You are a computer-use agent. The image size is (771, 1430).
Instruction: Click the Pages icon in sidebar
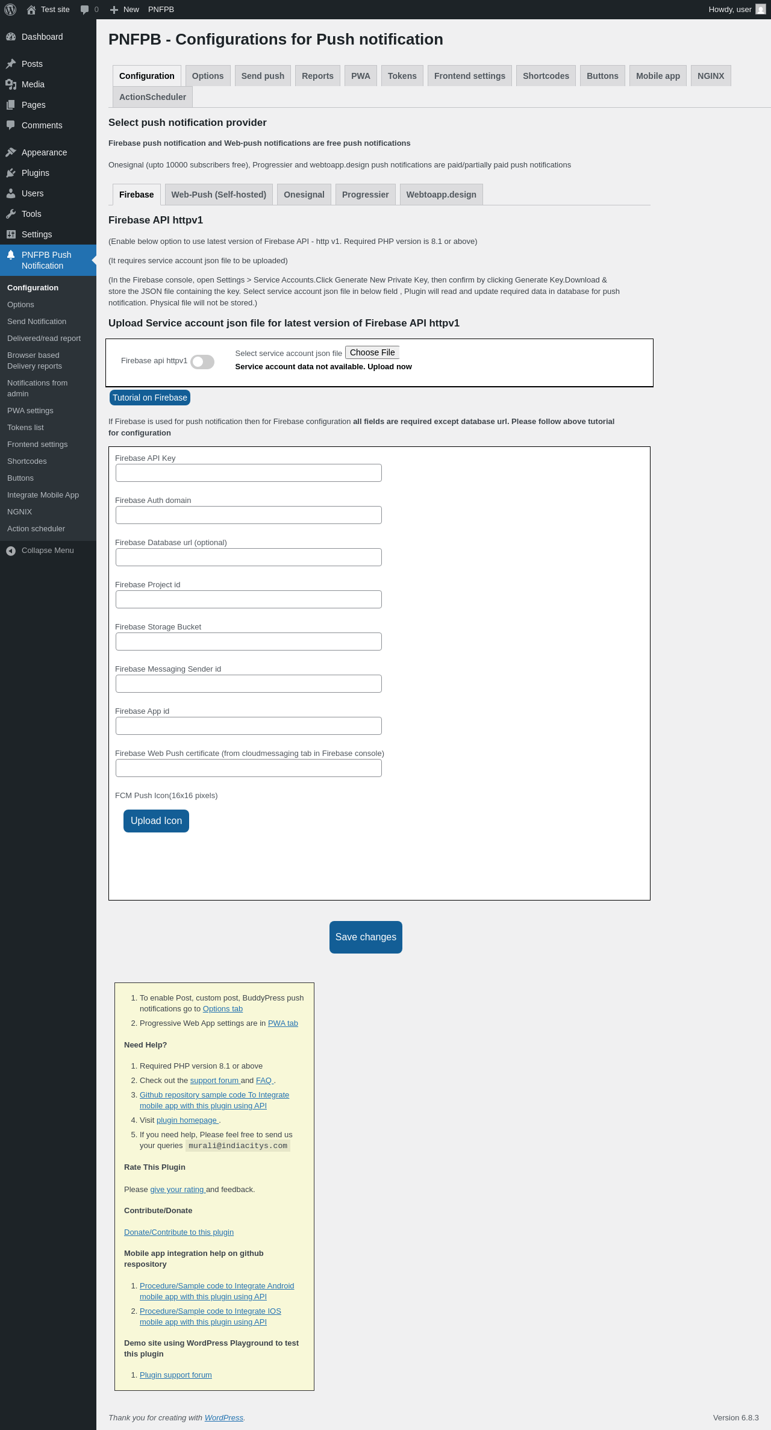pyautogui.click(x=11, y=105)
